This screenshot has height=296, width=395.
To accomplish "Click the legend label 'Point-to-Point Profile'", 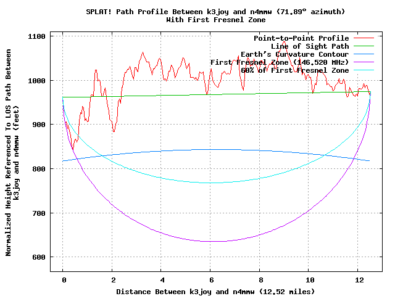I will coord(301,38).
